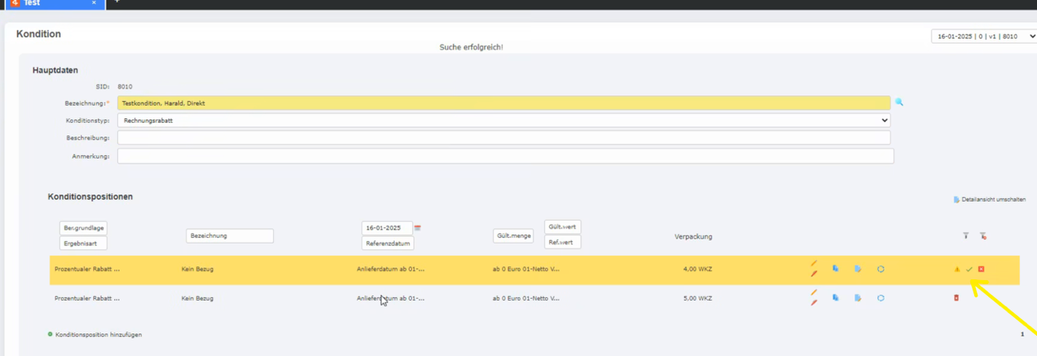Open the Konditionstyp Rechnungsrabatt dropdown

click(x=503, y=121)
